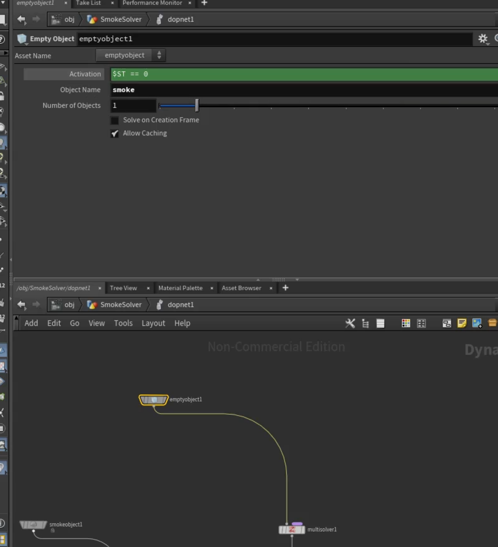Click the tree layout icon in network toolbar
The height and width of the screenshot is (547, 498).
pyautogui.click(x=365, y=323)
